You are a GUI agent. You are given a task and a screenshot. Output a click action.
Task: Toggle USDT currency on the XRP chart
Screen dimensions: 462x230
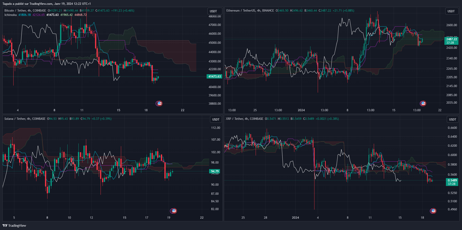452,119
